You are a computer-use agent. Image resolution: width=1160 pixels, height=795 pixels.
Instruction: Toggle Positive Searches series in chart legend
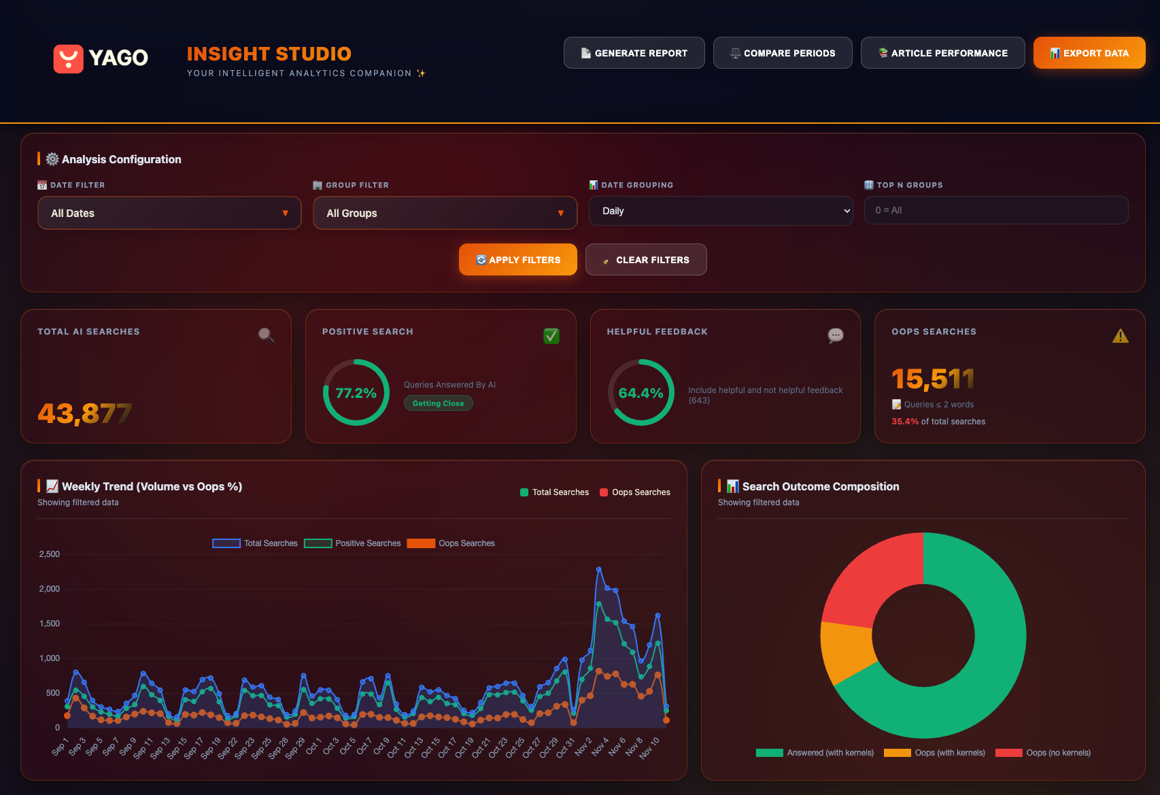[352, 543]
